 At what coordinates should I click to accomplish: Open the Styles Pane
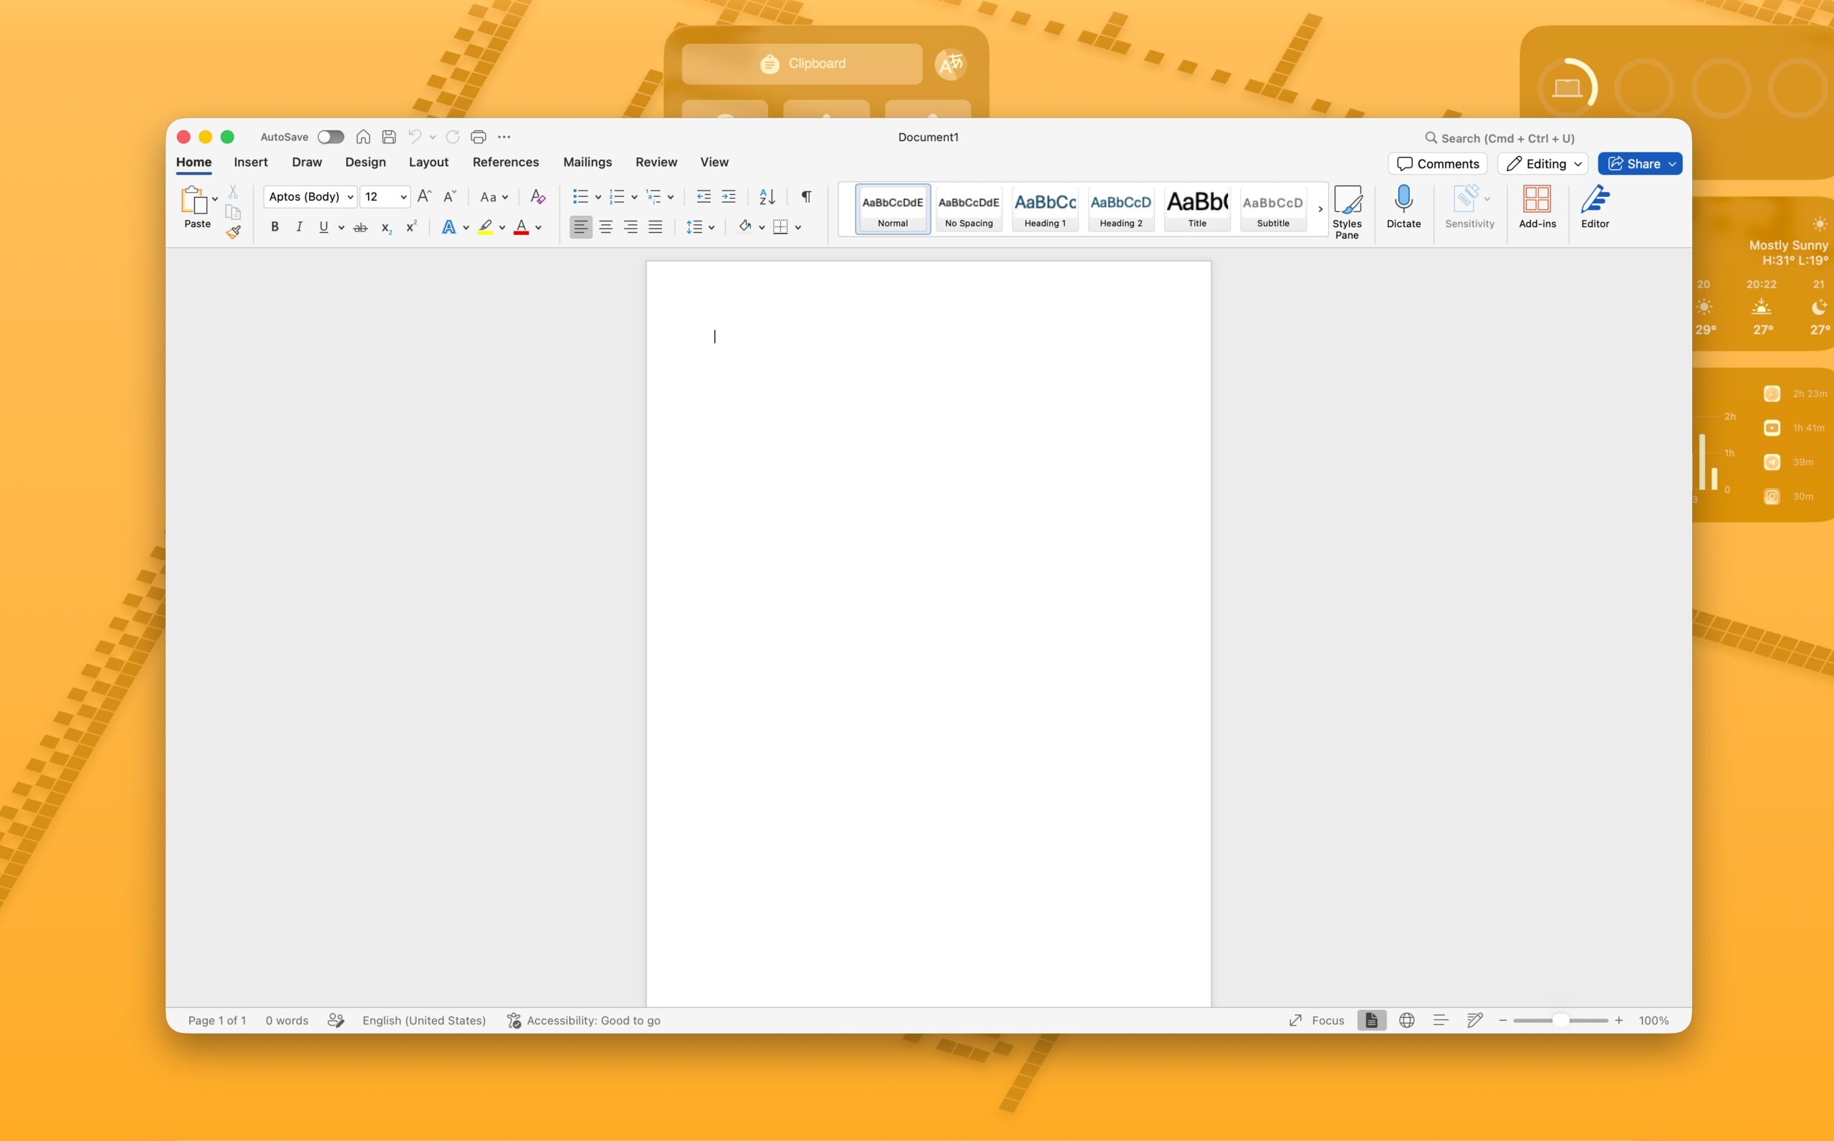pos(1347,213)
